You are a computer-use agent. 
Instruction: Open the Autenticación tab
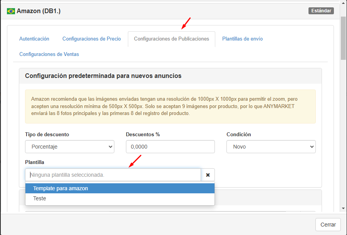tap(34, 39)
